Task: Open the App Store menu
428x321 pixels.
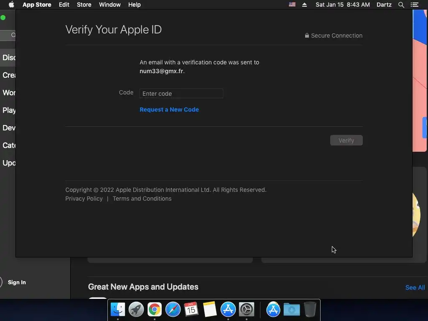Action: tap(37, 5)
